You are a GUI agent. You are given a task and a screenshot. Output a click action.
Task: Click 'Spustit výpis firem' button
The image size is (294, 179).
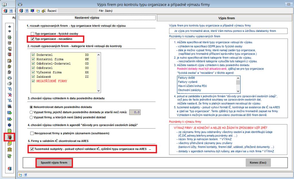point(54,163)
